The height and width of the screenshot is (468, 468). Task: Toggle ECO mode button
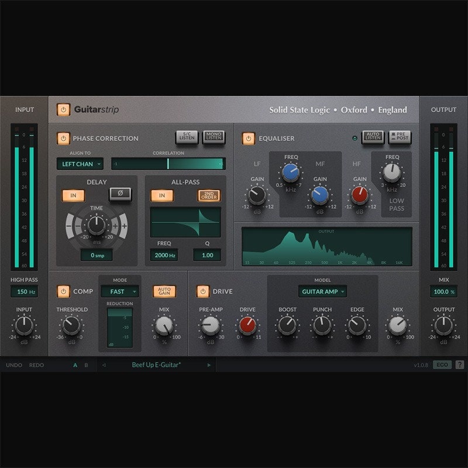click(x=442, y=364)
